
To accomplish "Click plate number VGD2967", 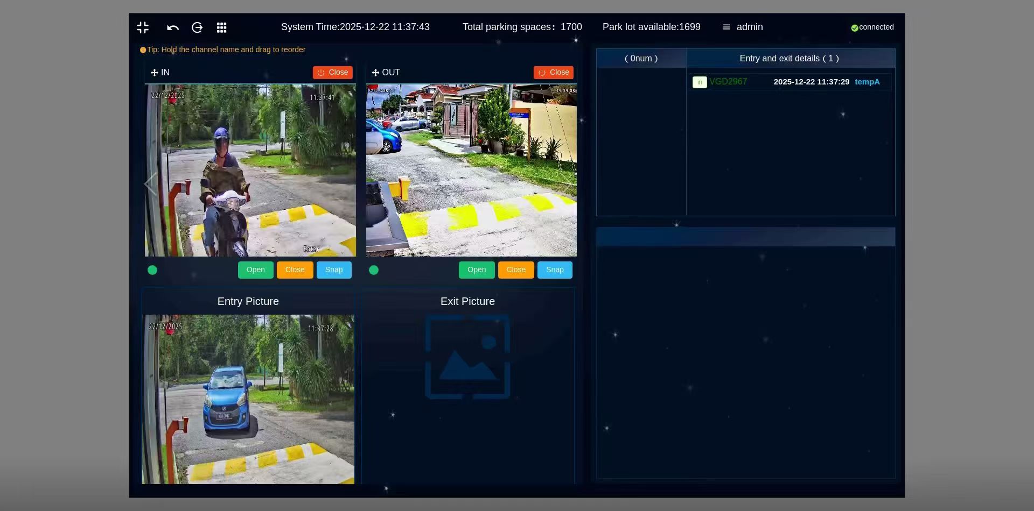I will 728,82.
